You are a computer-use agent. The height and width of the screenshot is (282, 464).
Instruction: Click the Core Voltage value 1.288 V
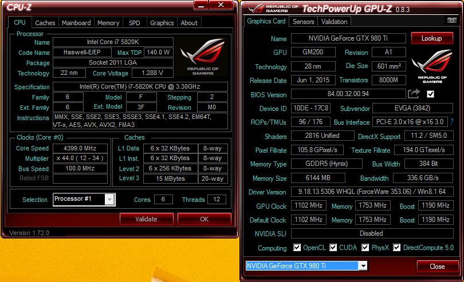[152, 73]
